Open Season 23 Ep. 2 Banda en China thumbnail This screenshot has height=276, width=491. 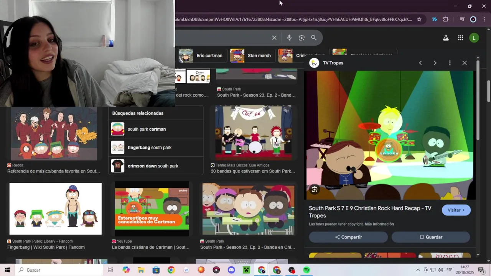coord(249,209)
